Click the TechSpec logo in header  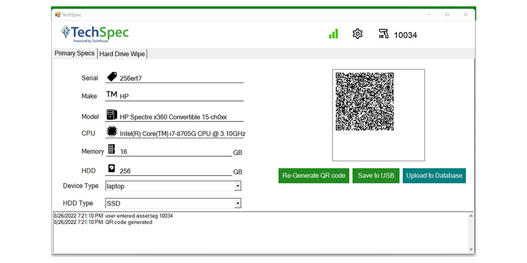(94, 34)
